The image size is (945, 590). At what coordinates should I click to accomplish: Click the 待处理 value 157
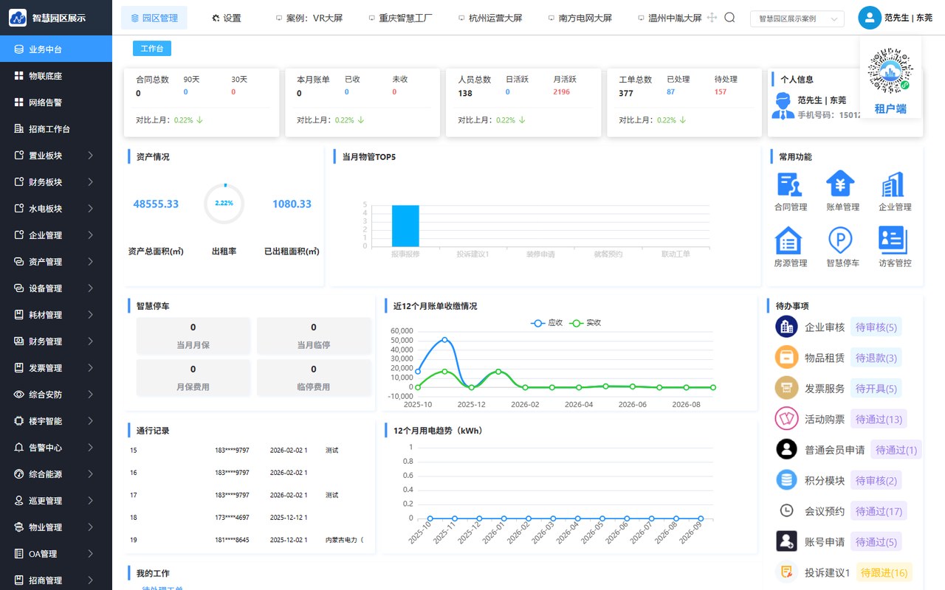721,92
